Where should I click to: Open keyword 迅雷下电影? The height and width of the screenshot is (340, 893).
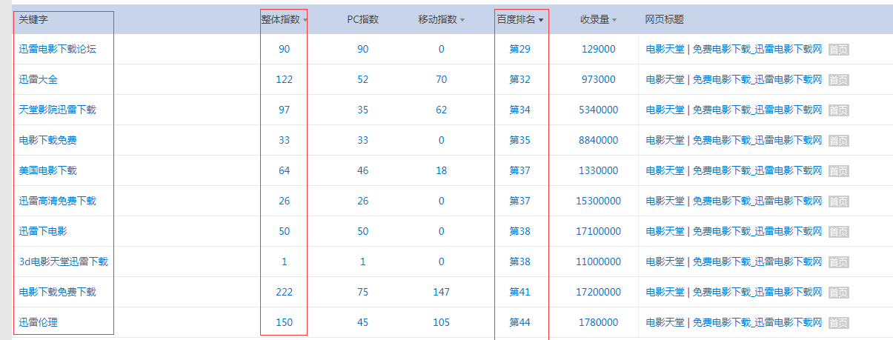pos(43,231)
